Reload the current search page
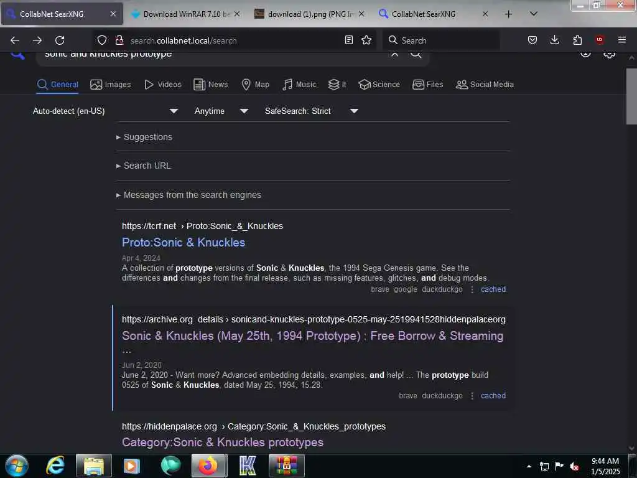Viewport: 637px width, 478px height. click(60, 40)
